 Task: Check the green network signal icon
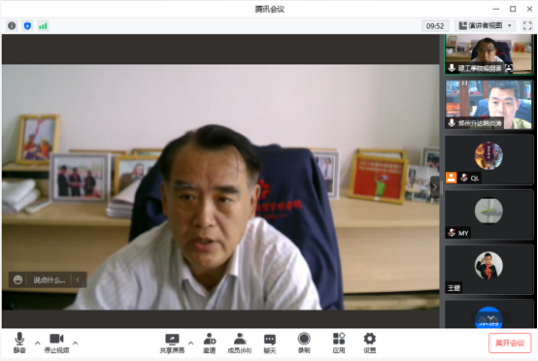pos(43,25)
